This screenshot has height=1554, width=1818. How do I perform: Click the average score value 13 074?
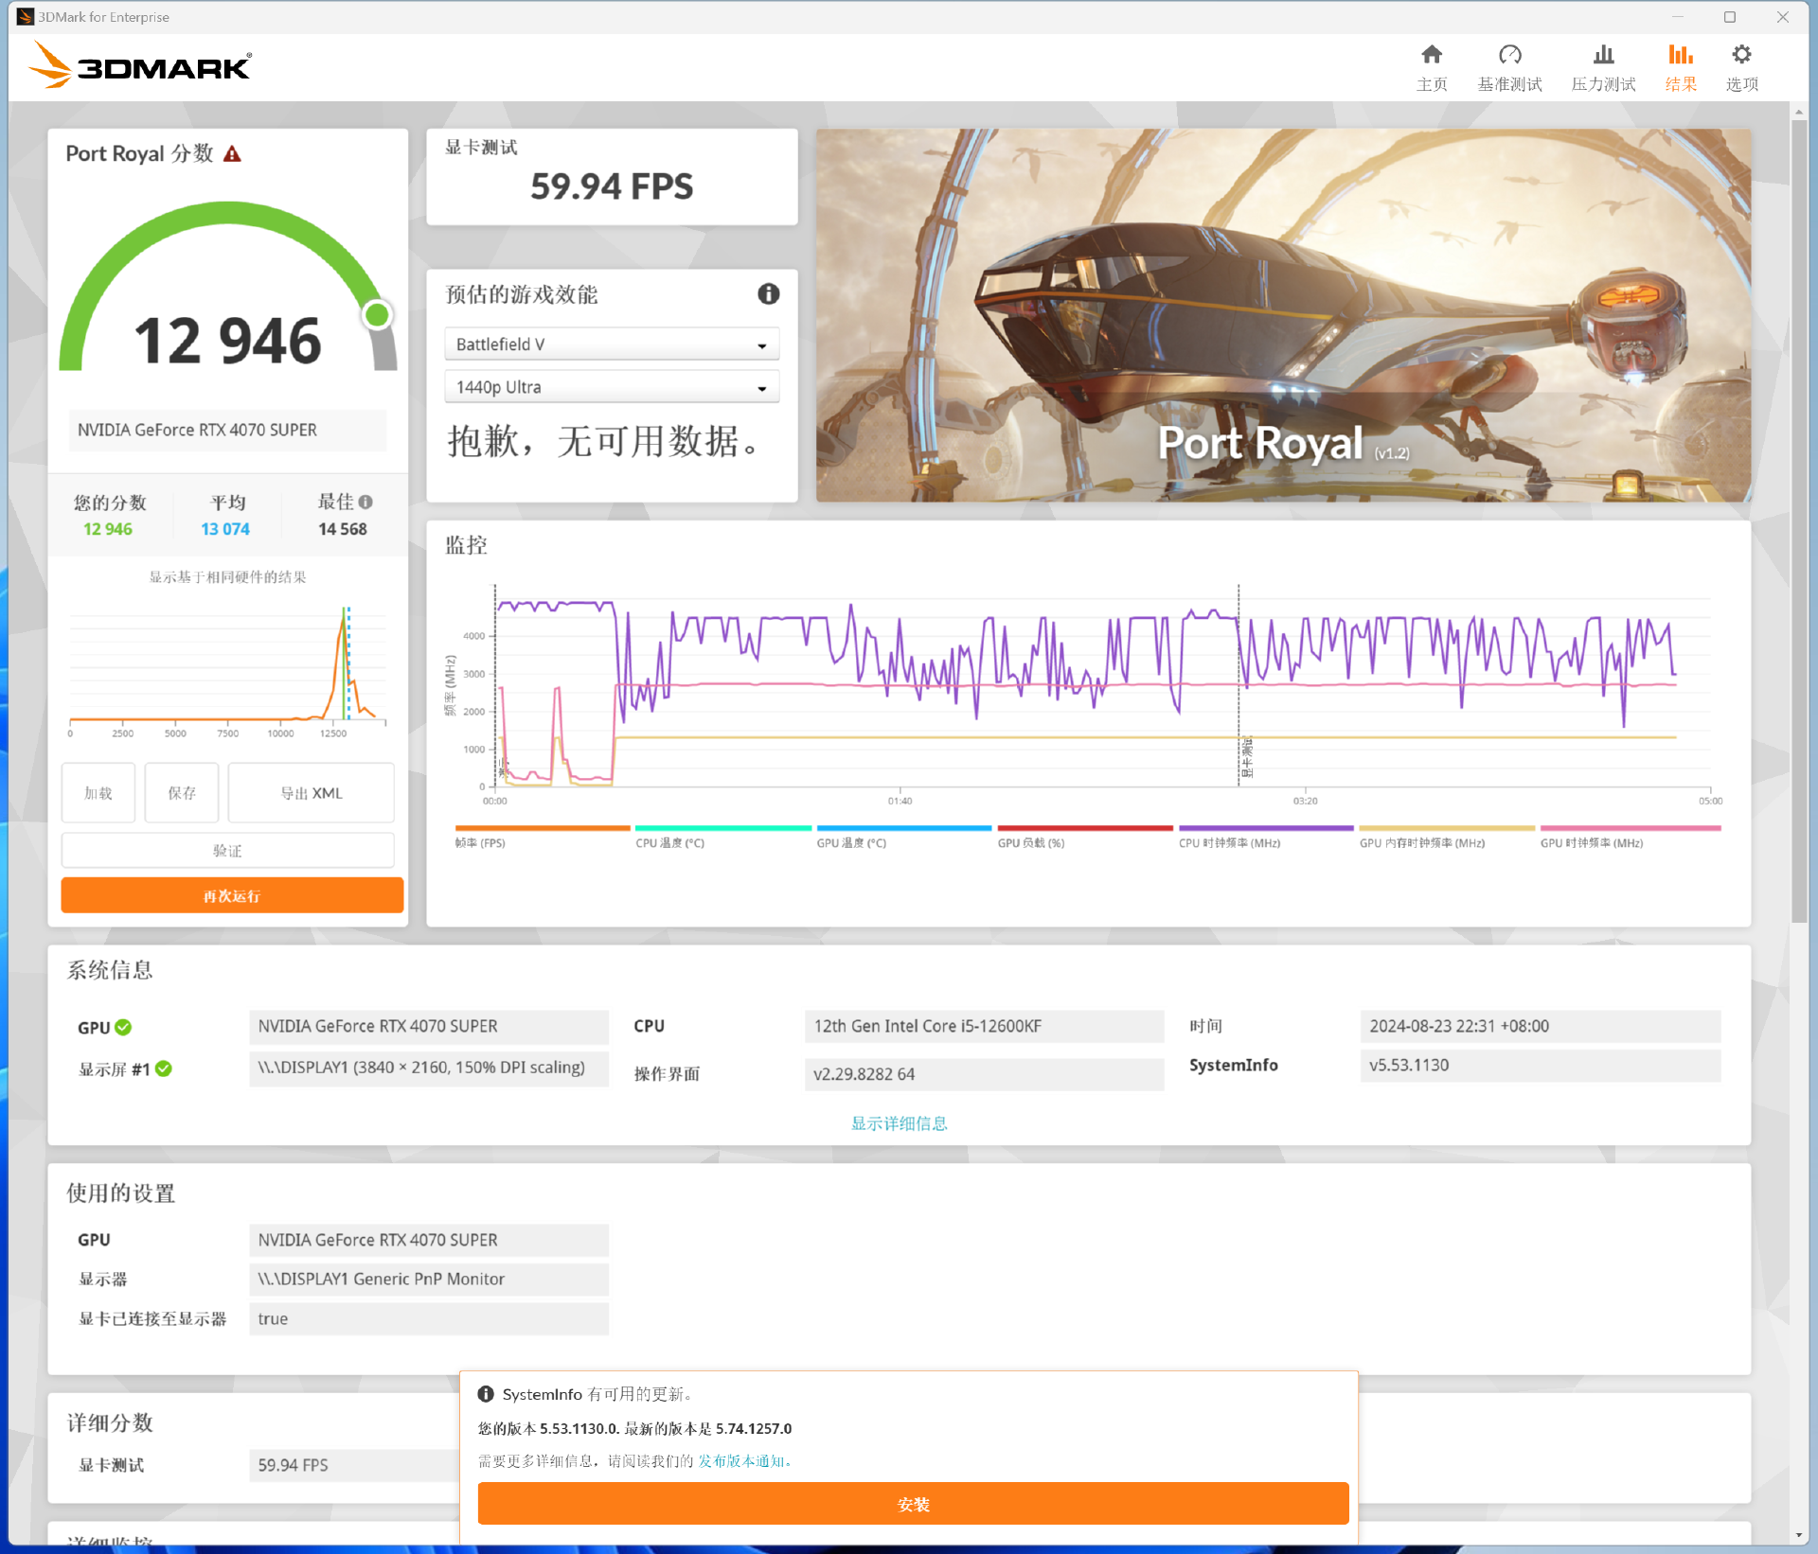pos(225,529)
